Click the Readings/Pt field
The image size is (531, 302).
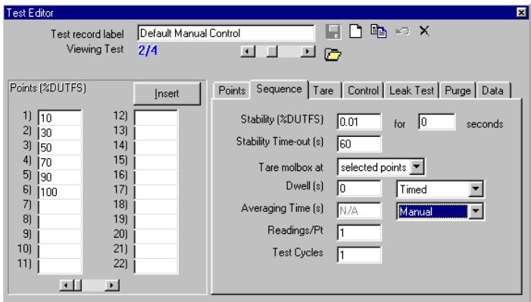click(359, 232)
